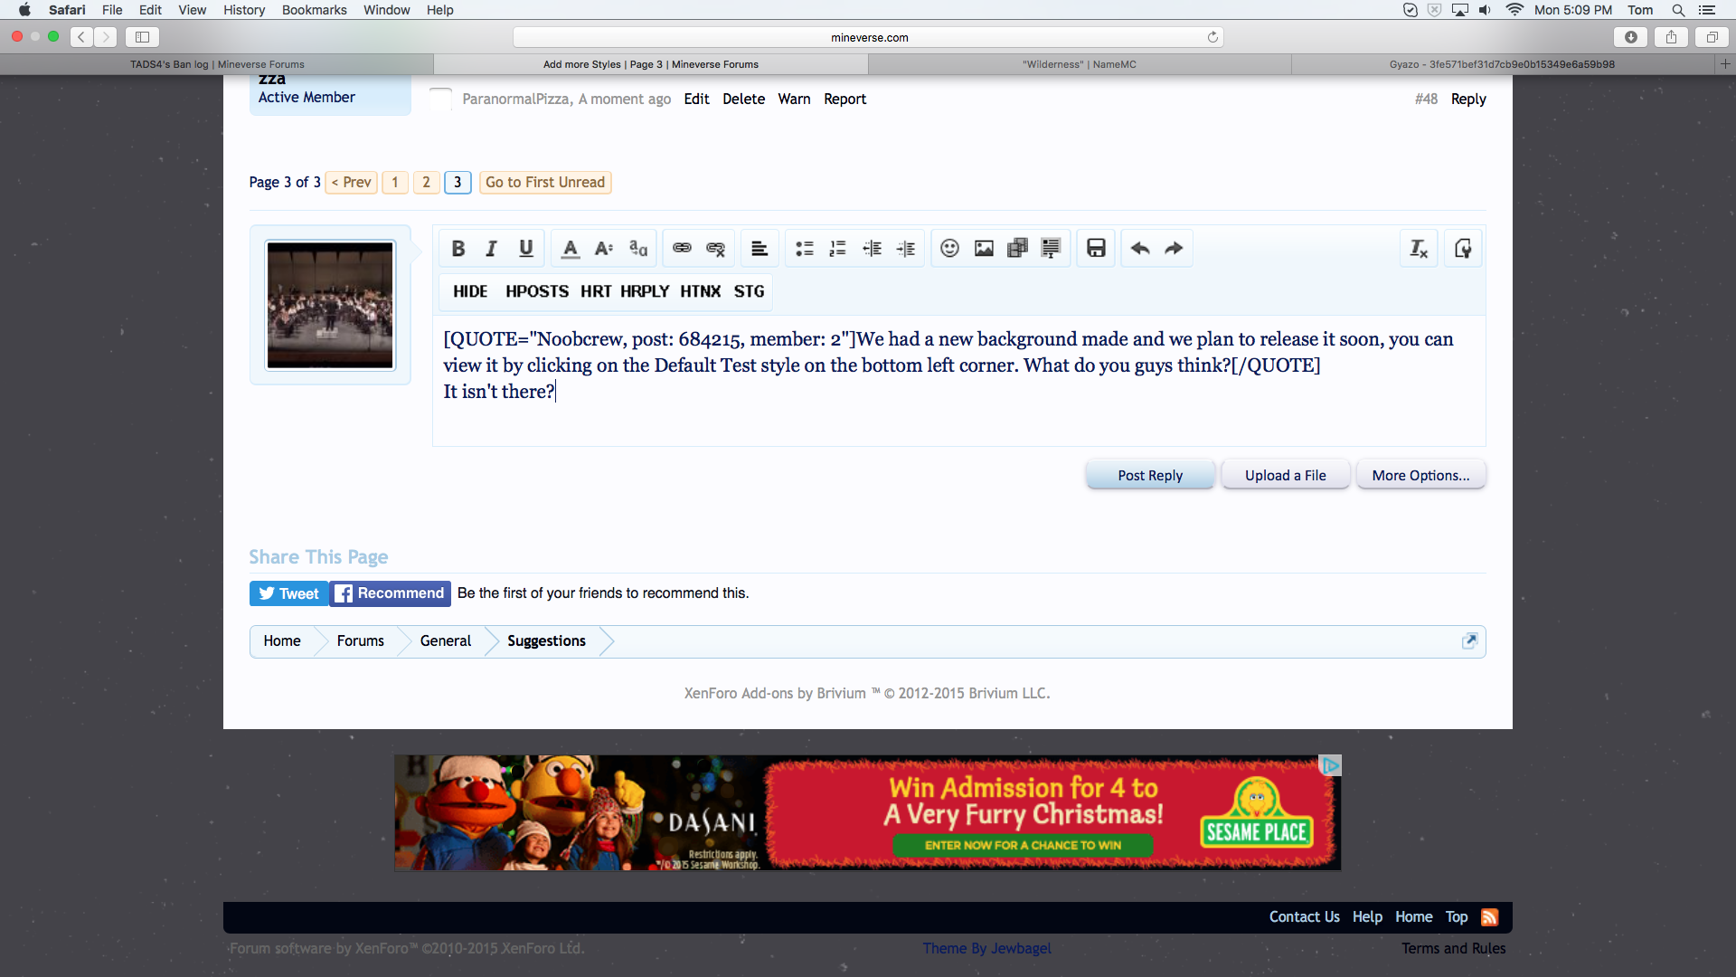Click the Post Reply button

pos(1149,475)
